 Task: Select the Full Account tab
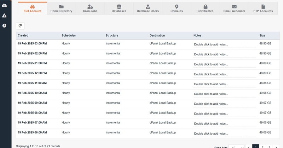tap(33, 8)
